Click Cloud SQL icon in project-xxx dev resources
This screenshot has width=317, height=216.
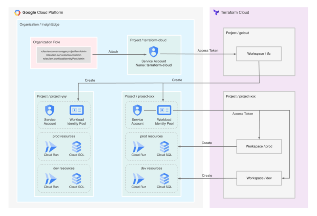(164, 179)
